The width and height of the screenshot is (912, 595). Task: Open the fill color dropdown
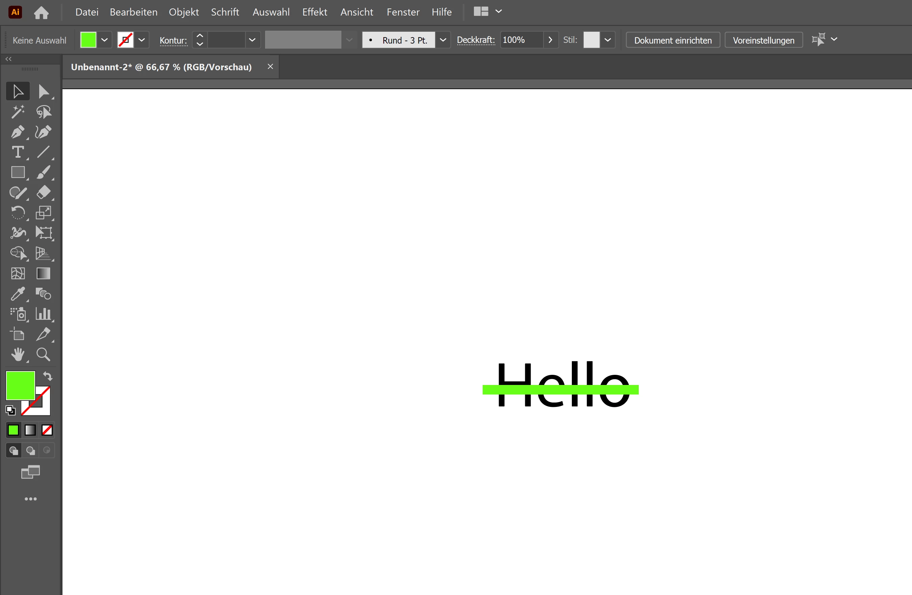104,40
